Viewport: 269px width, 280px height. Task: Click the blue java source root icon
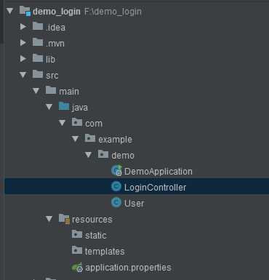(64, 106)
